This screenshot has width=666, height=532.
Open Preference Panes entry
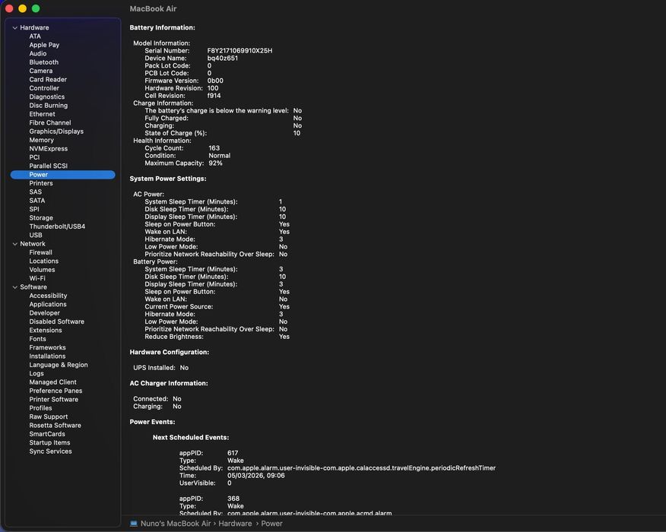pyautogui.click(x=55, y=391)
